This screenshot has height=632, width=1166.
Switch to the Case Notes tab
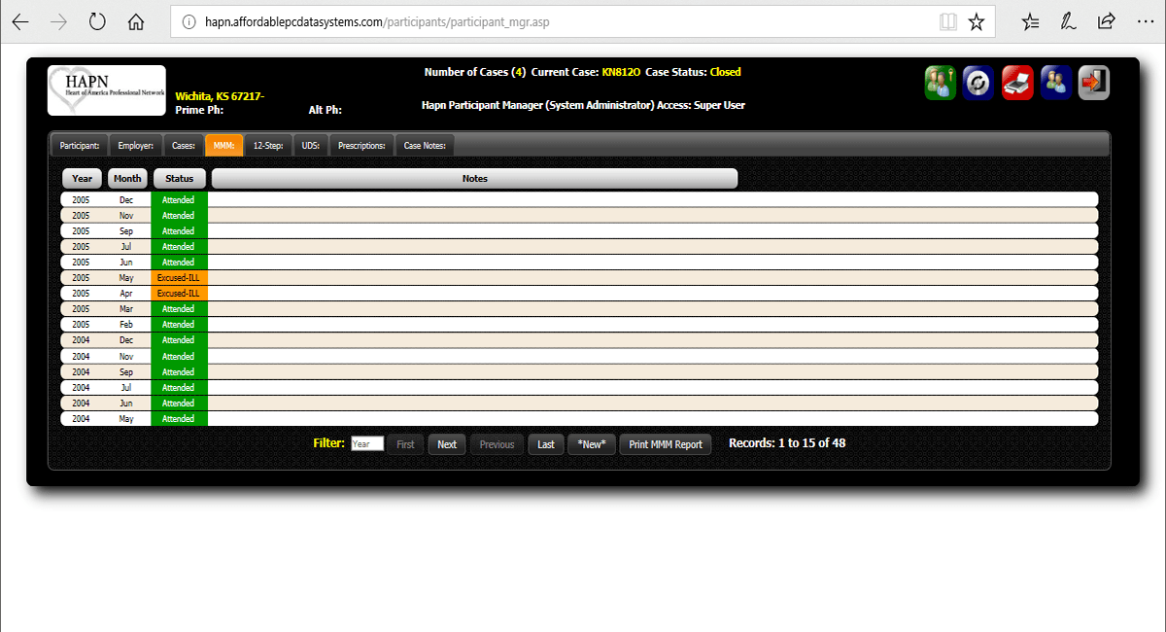click(423, 144)
